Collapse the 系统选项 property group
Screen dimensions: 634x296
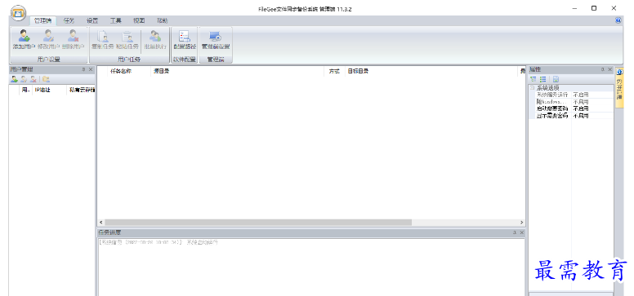tap(533, 87)
